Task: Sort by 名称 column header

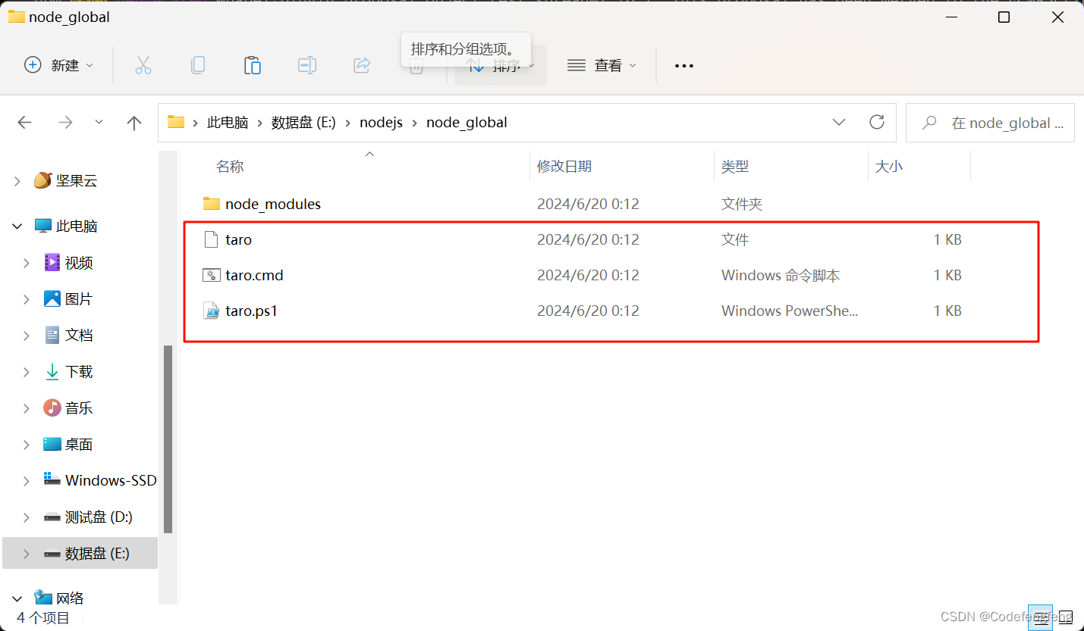Action: 230,167
